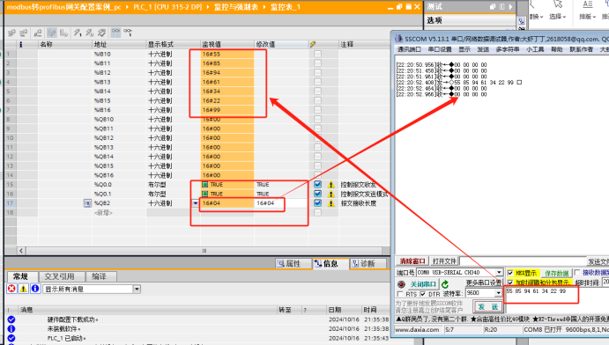The image size is (609, 345).
Task: Toggle the warning messages filter icon
Action: tap(23, 289)
